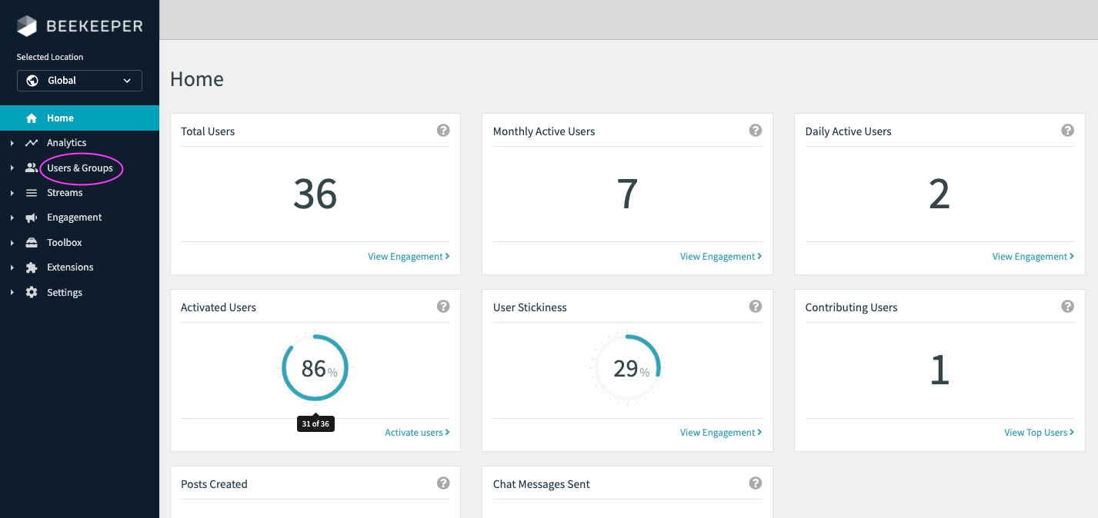This screenshot has width=1098, height=518.
Task: Open the View Top Users link
Action: tap(1038, 433)
